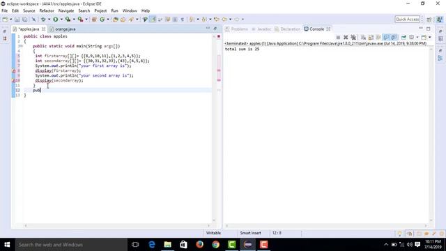Toggle Mark Occurrences in the toolbar

point(153,20)
